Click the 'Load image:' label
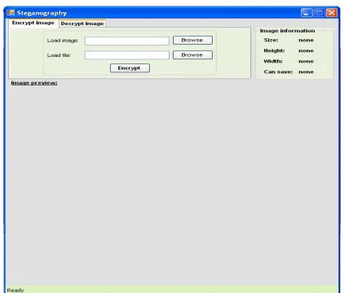The image size is (344, 293). [63, 41]
